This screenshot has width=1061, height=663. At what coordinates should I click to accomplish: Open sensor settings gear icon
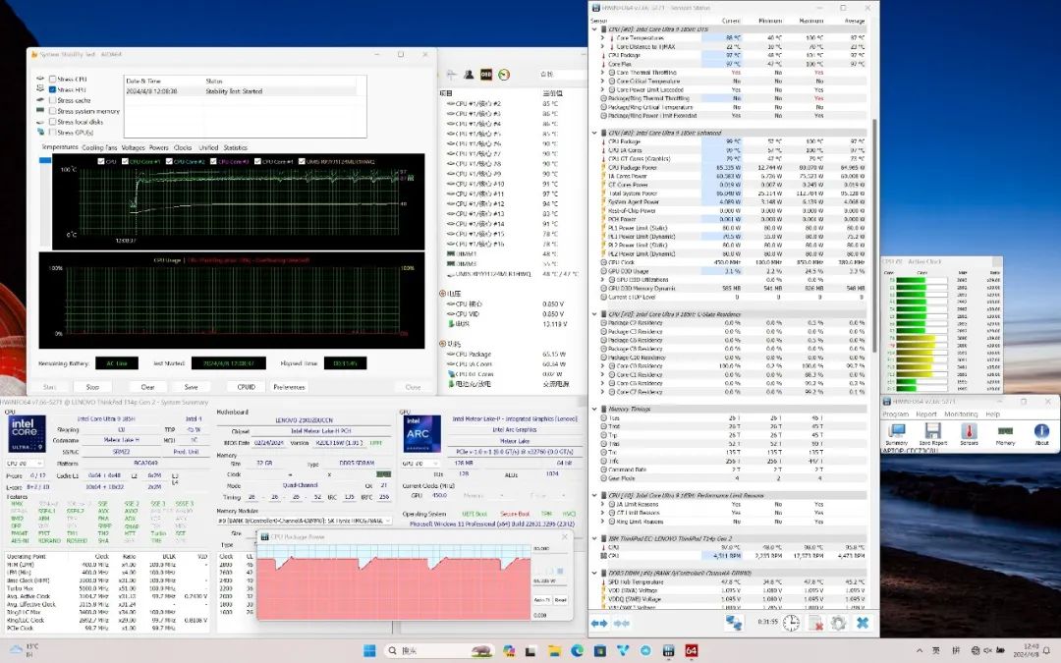coord(838,623)
